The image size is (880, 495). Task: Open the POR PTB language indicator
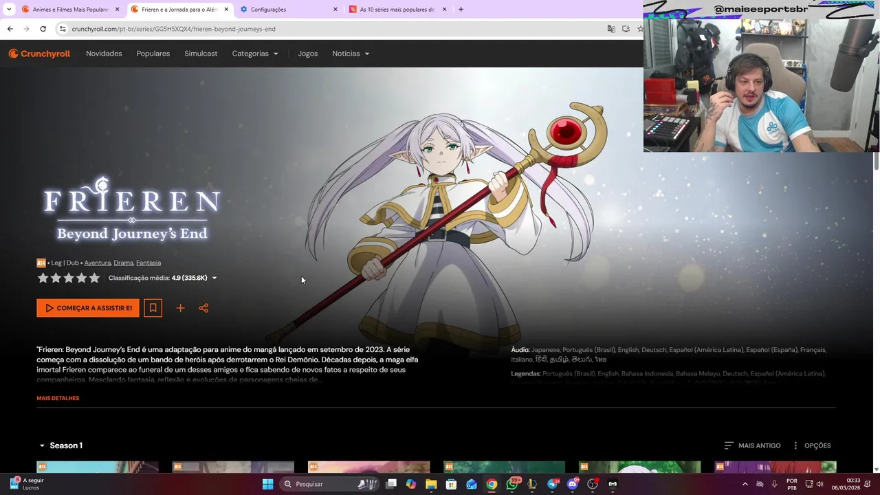pos(792,484)
